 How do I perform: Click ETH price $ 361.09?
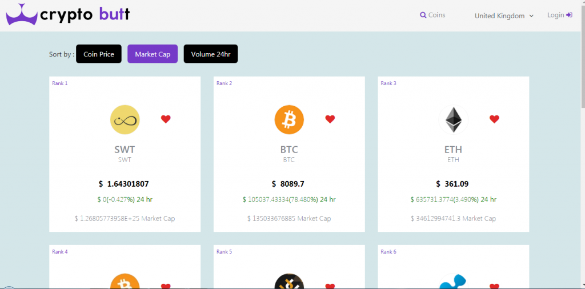click(452, 184)
